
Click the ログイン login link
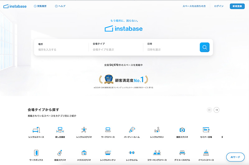[x=219, y=6]
